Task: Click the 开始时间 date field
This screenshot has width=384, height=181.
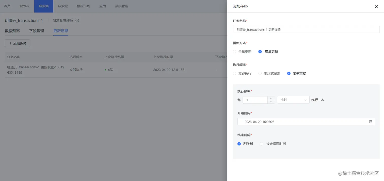Action: coord(306,122)
